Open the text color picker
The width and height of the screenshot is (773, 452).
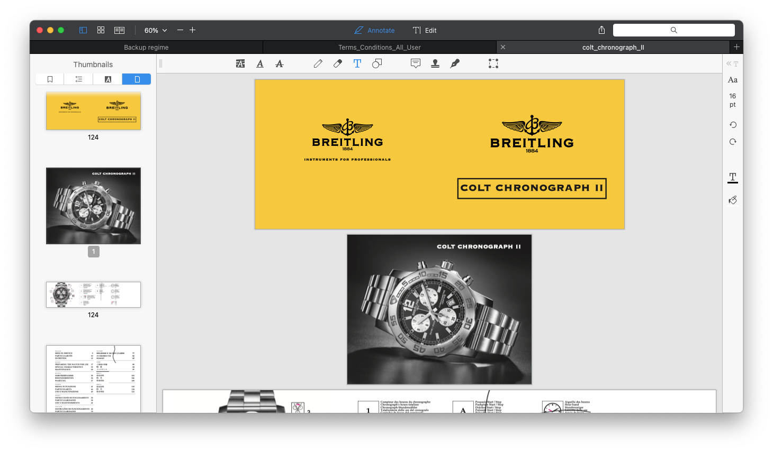733,177
